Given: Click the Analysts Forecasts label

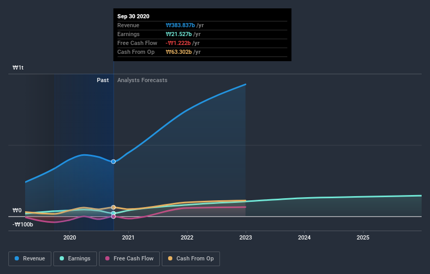Looking at the screenshot, I should (142, 80).
